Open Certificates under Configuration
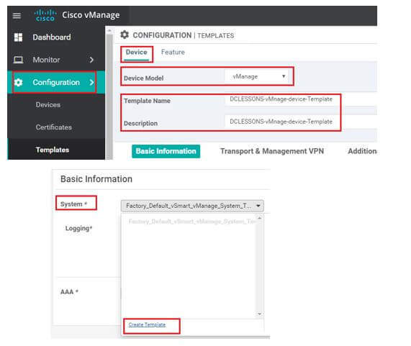Screen dimensions: 411x346 point(54,127)
